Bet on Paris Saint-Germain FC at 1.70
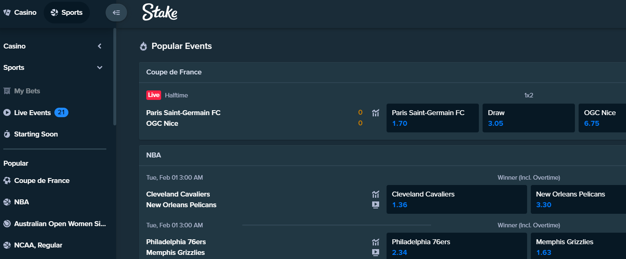The width and height of the screenshot is (626, 259). pyautogui.click(x=433, y=118)
